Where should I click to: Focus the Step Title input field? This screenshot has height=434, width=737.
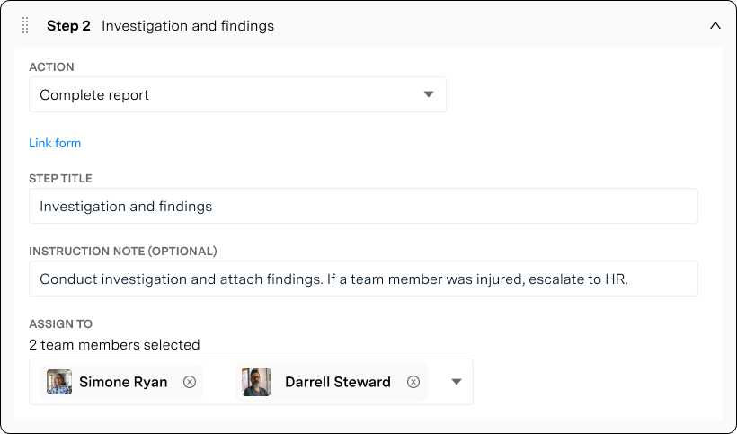[x=363, y=206]
